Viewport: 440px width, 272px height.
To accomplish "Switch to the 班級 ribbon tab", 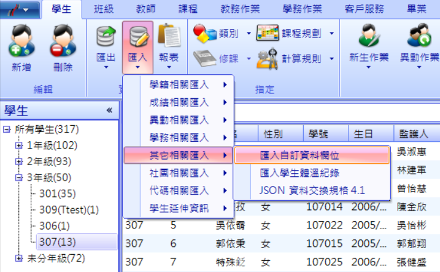I will click(104, 9).
